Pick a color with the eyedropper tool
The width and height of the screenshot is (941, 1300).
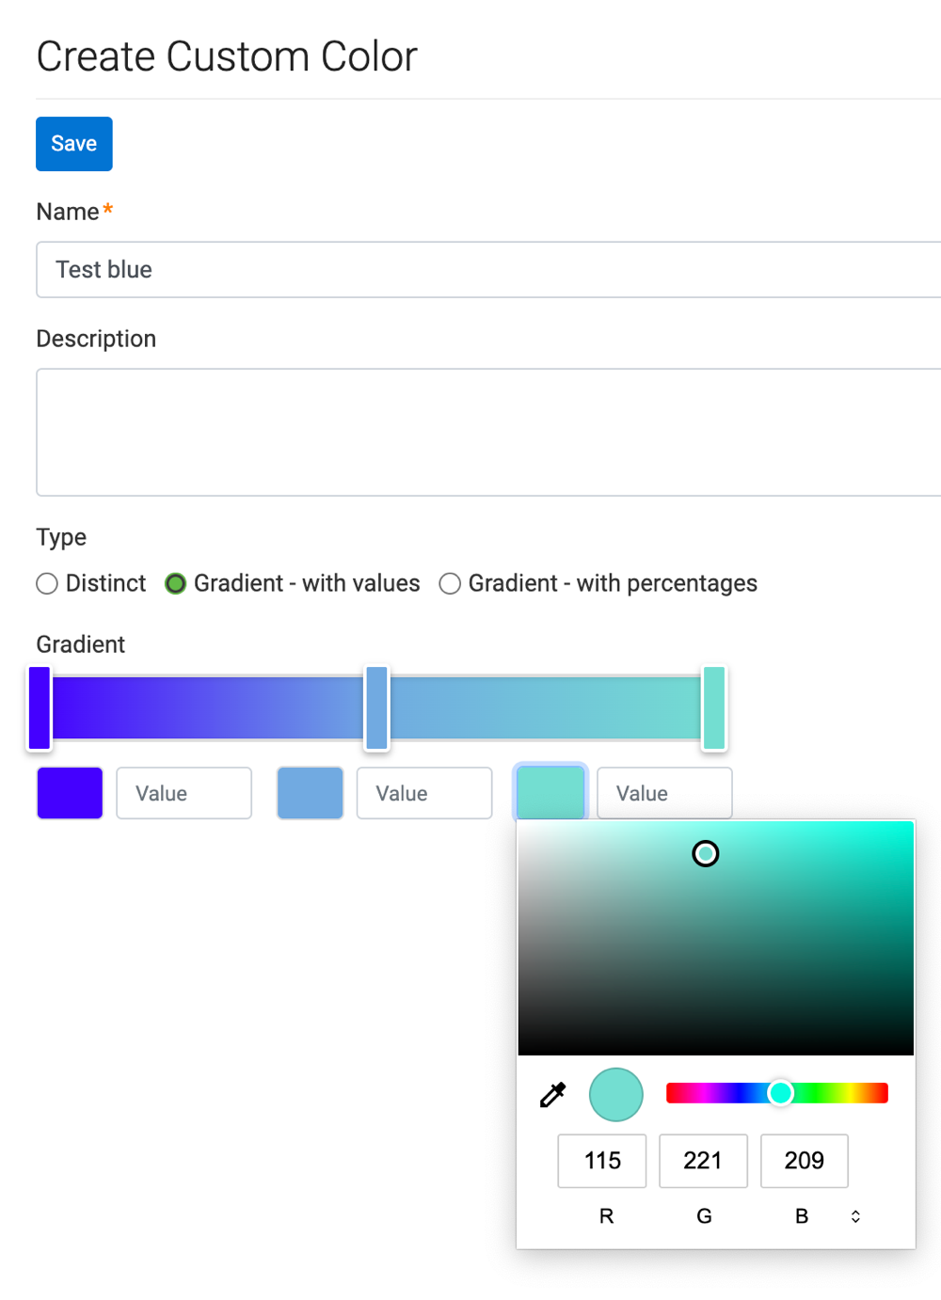pos(553,1094)
